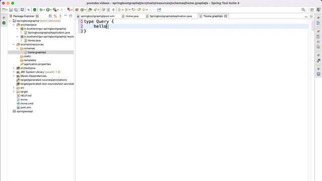
Task: Select the static folder
Action: click(x=28, y=56)
